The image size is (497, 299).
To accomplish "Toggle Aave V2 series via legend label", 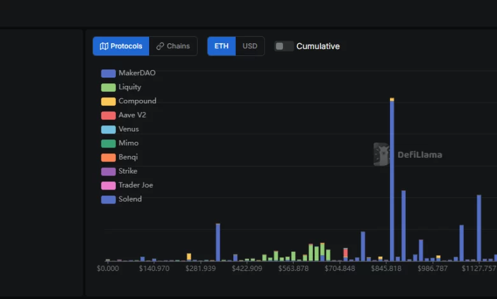I will pos(132,115).
